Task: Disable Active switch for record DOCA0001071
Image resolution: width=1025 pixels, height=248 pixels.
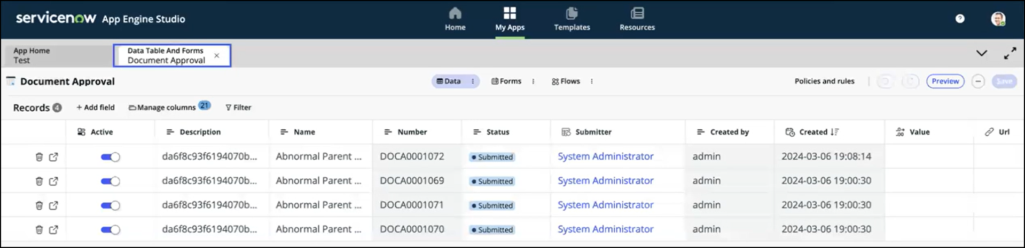Action: pos(110,205)
